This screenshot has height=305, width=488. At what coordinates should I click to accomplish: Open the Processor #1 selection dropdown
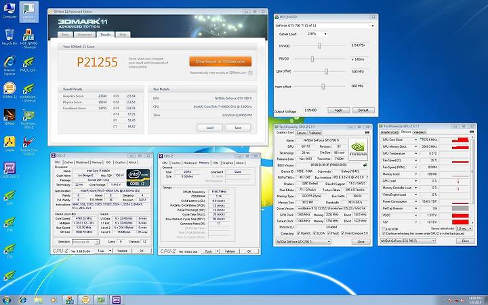(85, 242)
